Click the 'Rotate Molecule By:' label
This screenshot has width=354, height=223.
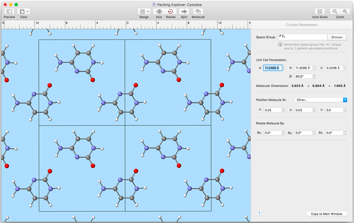point(270,123)
